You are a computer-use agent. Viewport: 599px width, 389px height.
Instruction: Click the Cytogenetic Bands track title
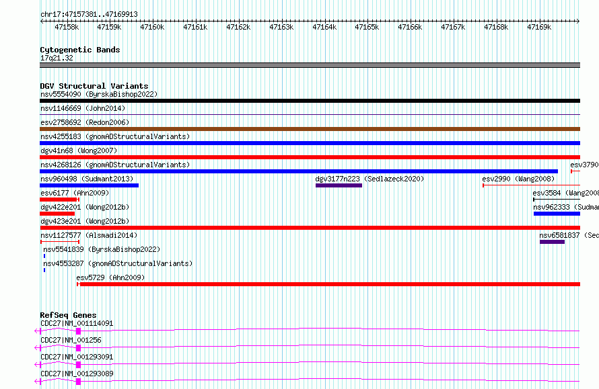point(80,50)
